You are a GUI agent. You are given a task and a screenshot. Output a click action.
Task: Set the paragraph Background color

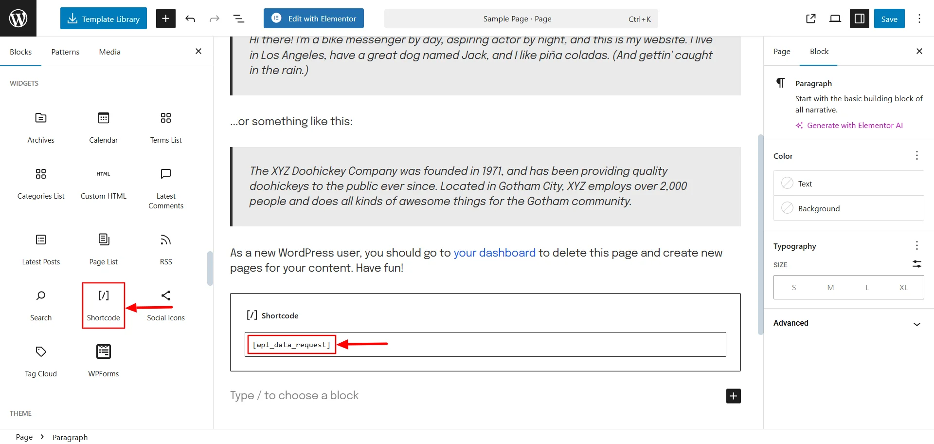819,208
